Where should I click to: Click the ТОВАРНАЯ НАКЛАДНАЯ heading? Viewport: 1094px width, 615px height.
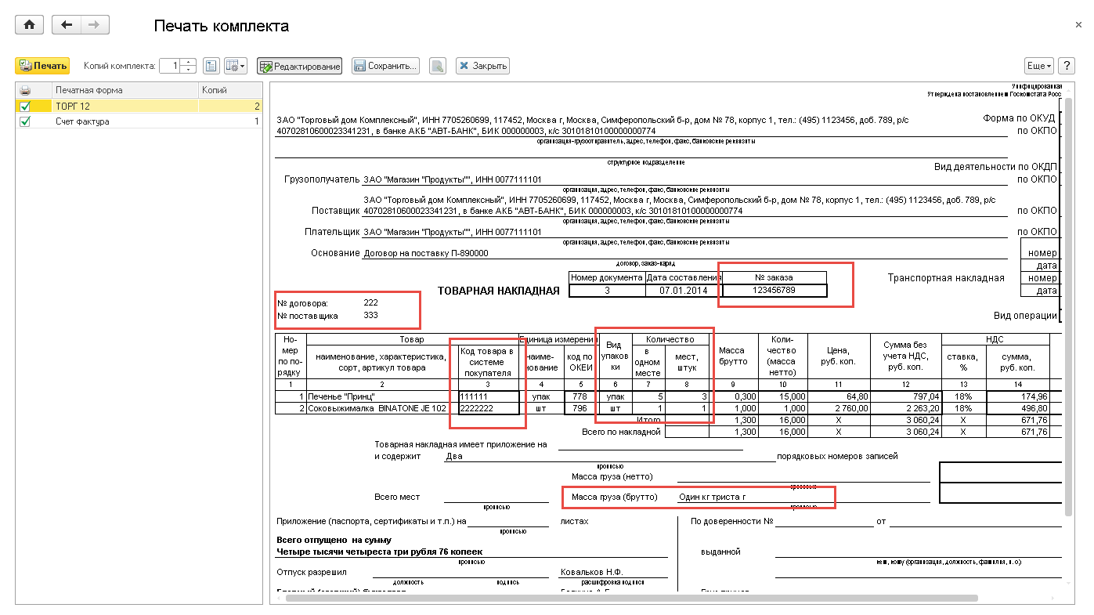coord(499,291)
